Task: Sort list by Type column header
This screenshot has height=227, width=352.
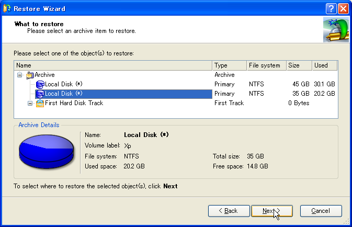Action: (229, 65)
